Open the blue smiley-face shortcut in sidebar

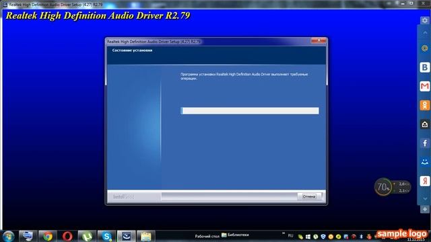425,162
